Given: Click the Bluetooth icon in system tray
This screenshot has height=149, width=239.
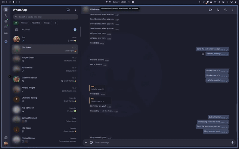Looking at the screenshot, I should click(219, 2).
